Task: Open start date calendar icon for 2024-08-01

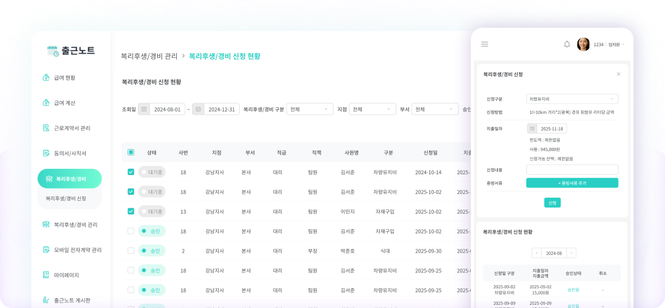Action: click(144, 109)
